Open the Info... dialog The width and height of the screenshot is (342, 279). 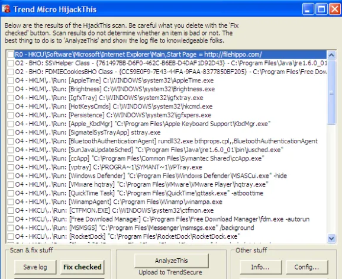[x=260, y=267]
